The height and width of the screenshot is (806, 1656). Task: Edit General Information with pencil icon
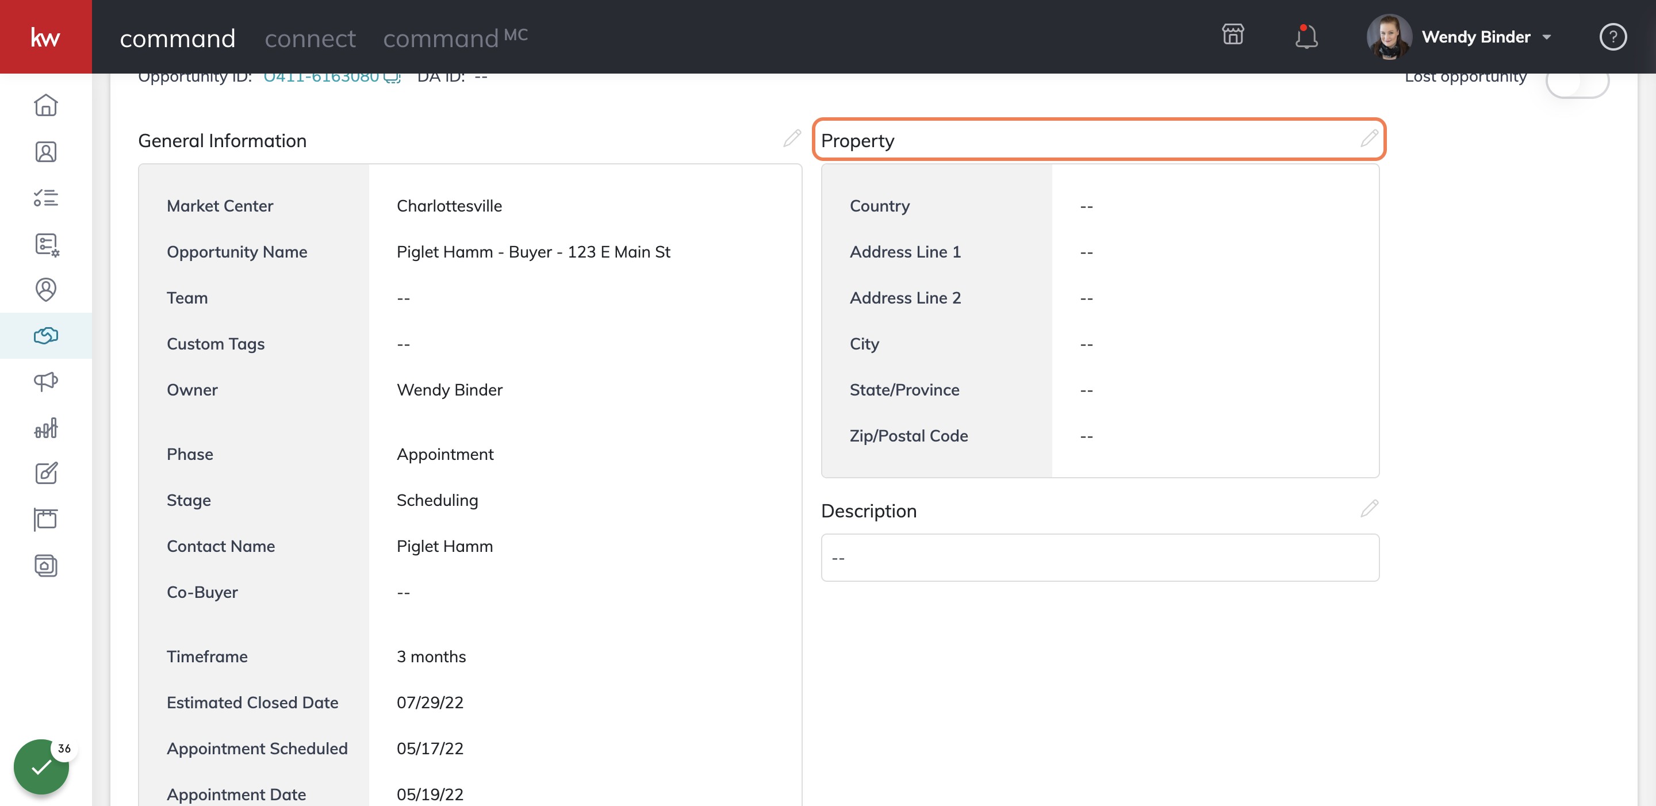792,138
